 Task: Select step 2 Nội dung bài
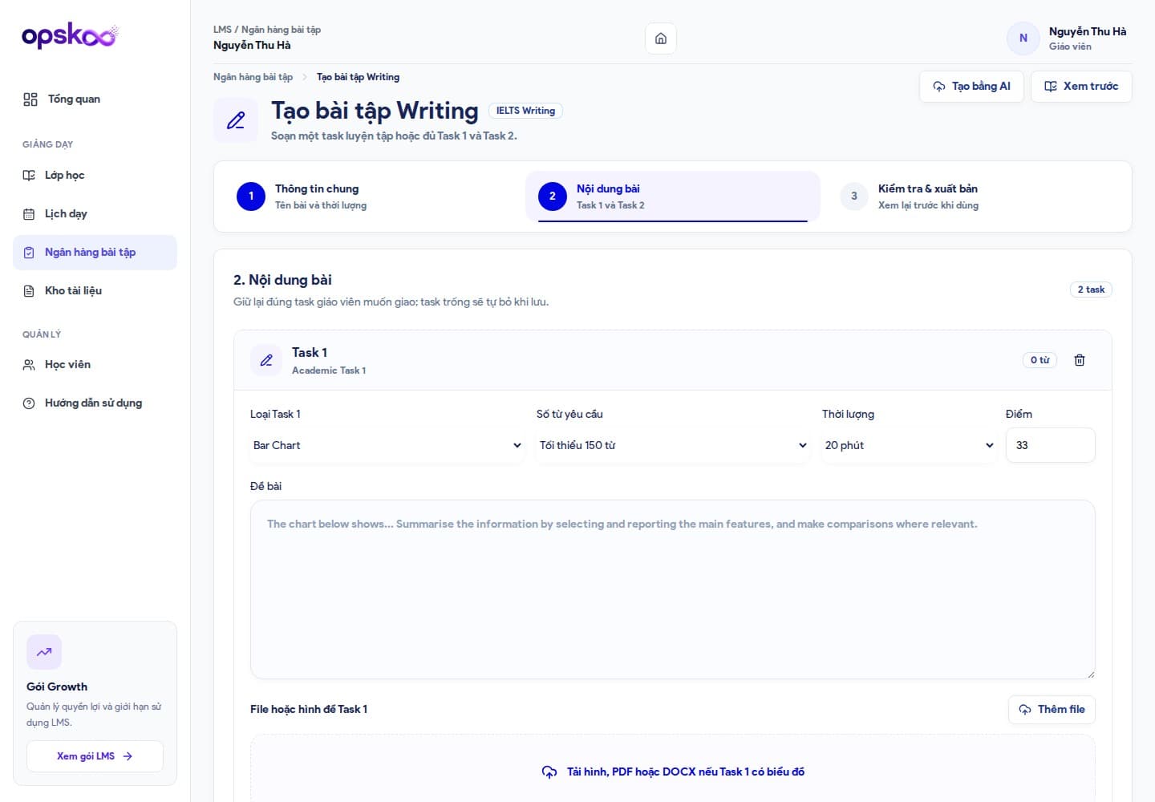pos(673,196)
